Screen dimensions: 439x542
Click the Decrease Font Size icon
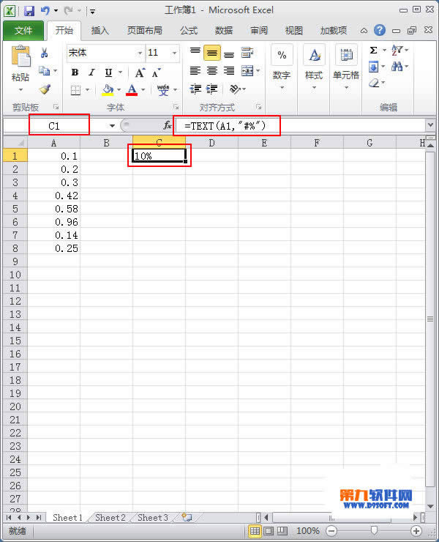156,73
